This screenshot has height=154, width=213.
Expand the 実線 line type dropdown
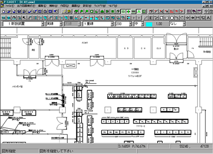point(61,24)
